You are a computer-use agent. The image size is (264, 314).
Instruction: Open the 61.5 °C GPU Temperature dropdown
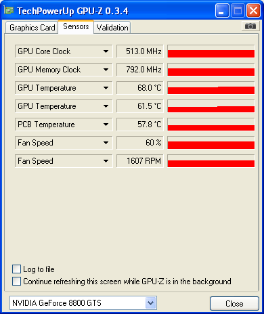[x=106, y=106]
